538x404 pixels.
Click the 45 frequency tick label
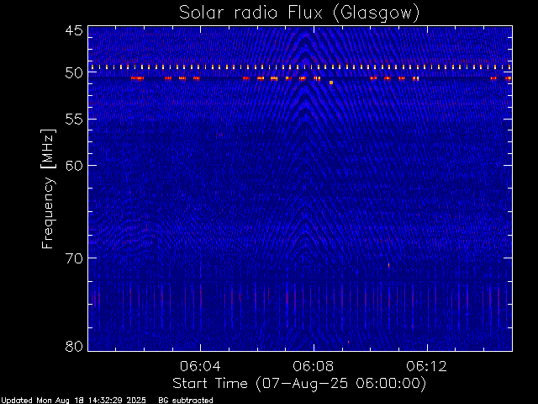coord(74,30)
